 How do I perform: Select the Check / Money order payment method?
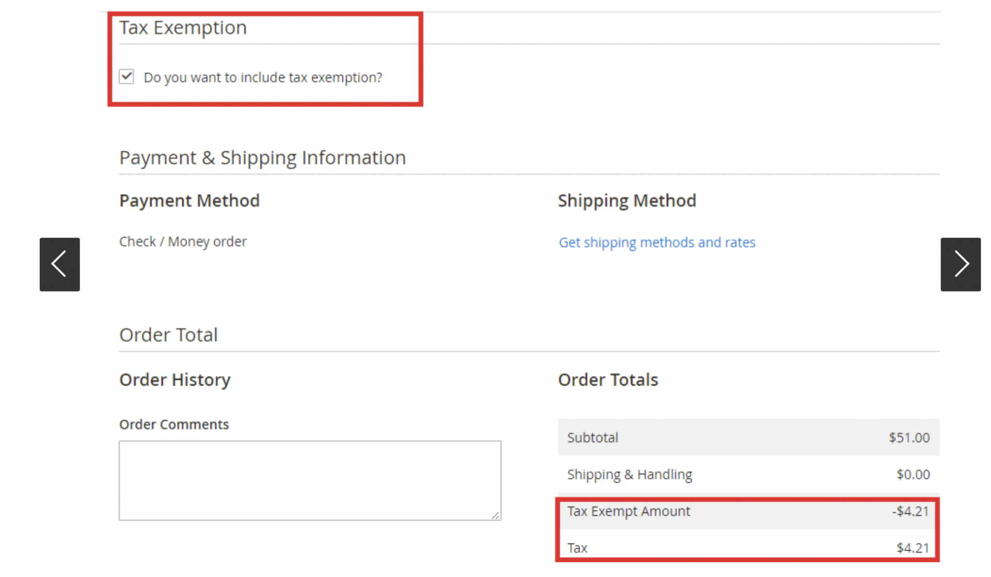click(x=183, y=241)
